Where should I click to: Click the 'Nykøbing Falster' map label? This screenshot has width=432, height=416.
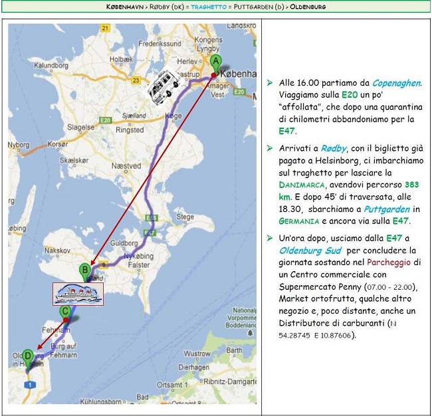[x=139, y=260]
